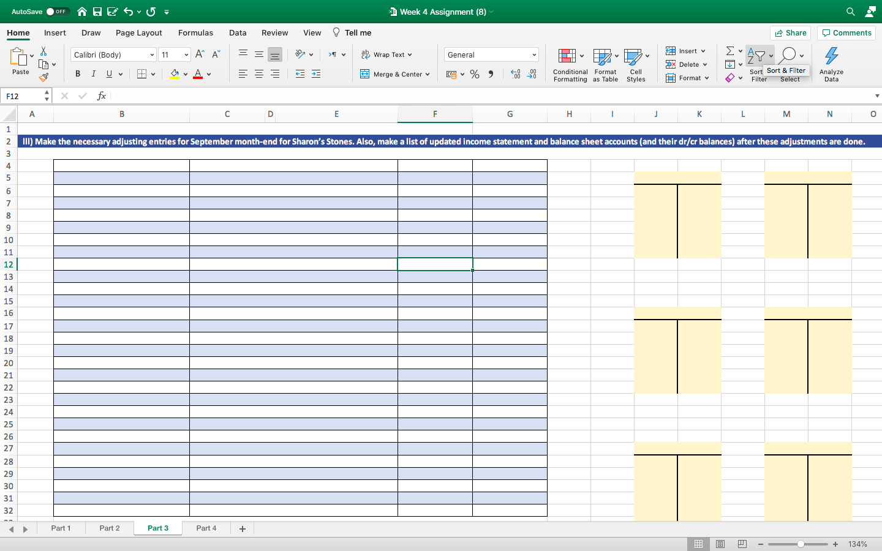This screenshot has height=551, width=882.
Task: Open the General number format dropdown
Action: [534, 55]
